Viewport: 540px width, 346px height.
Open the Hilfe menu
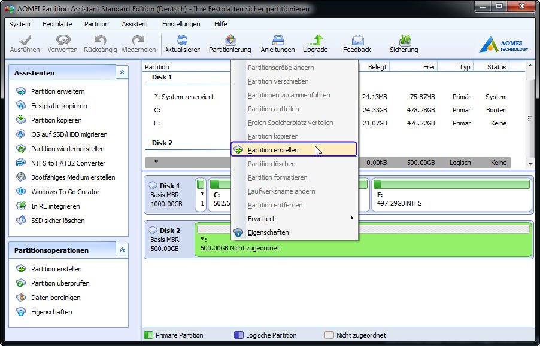(x=220, y=24)
